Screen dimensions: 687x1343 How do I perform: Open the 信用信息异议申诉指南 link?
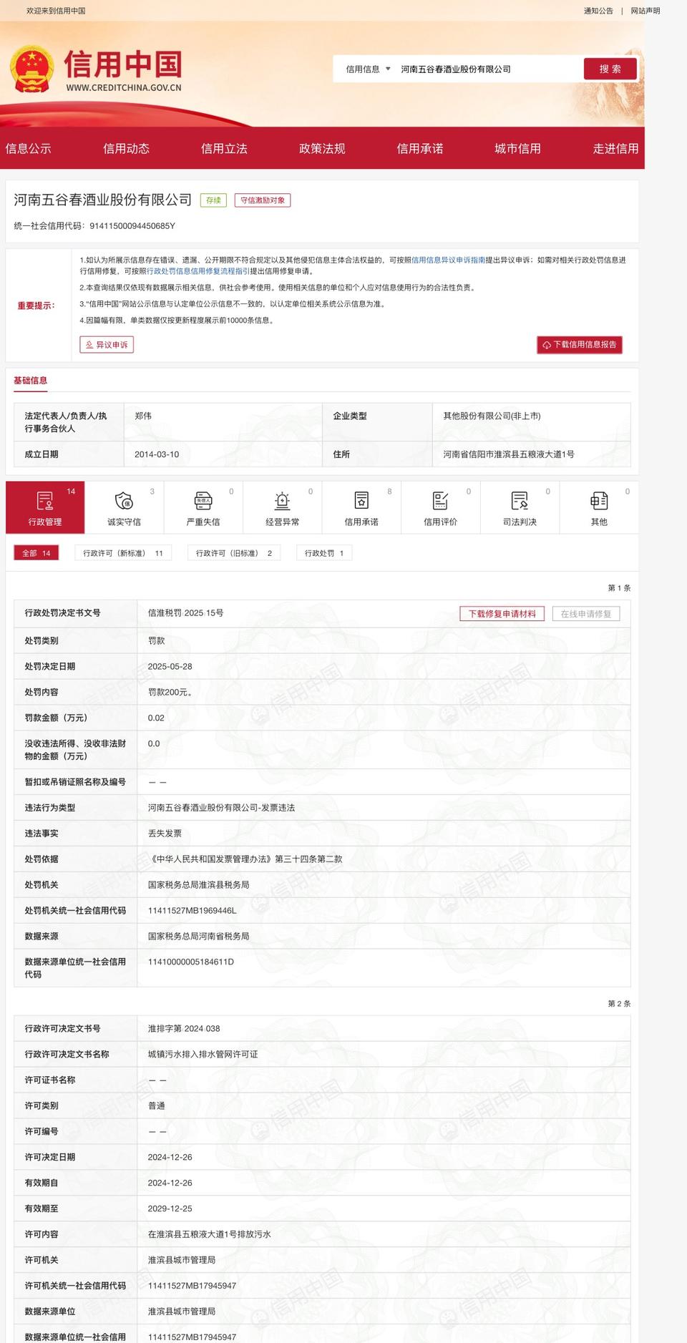pos(448,260)
